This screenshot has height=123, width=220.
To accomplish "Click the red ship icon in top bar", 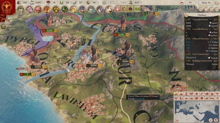I will click(182, 3).
